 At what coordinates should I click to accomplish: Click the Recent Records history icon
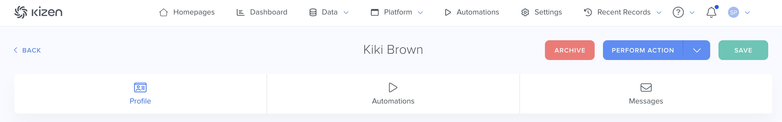point(588,12)
